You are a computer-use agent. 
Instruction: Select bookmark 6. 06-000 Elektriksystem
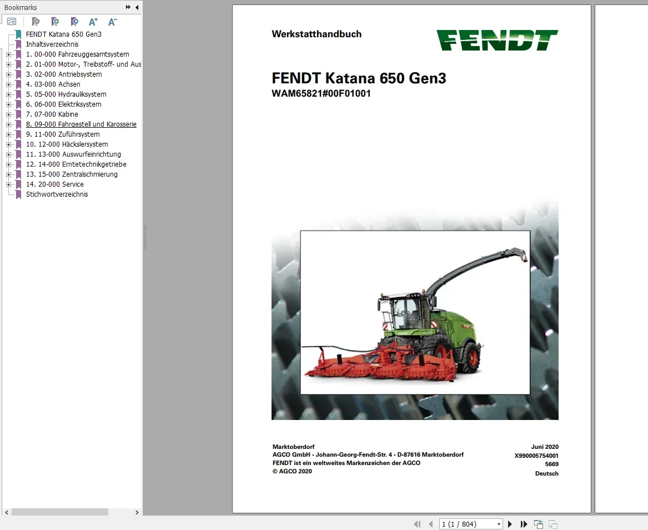click(x=64, y=104)
